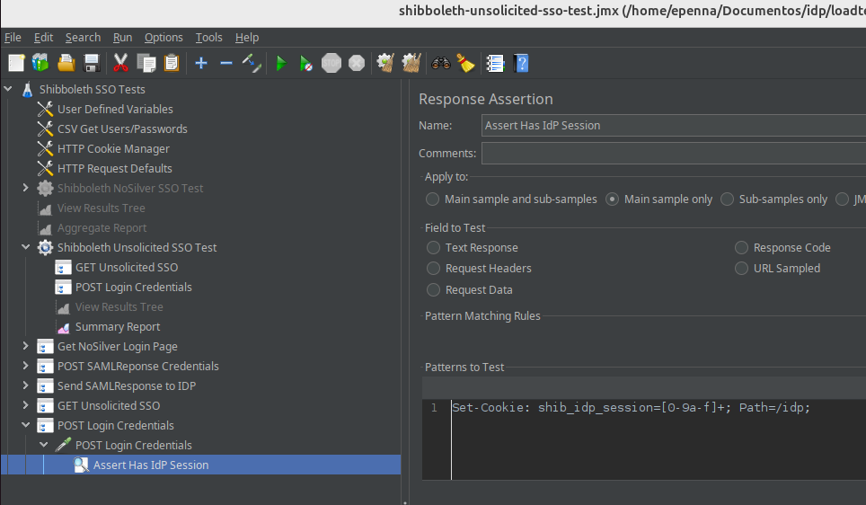Click the binoculars Search icon
The height and width of the screenshot is (505, 866).
(440, 63)
